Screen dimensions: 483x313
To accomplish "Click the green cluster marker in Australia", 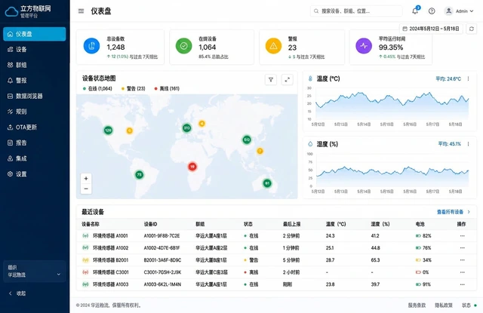I will tap(267, 183).
